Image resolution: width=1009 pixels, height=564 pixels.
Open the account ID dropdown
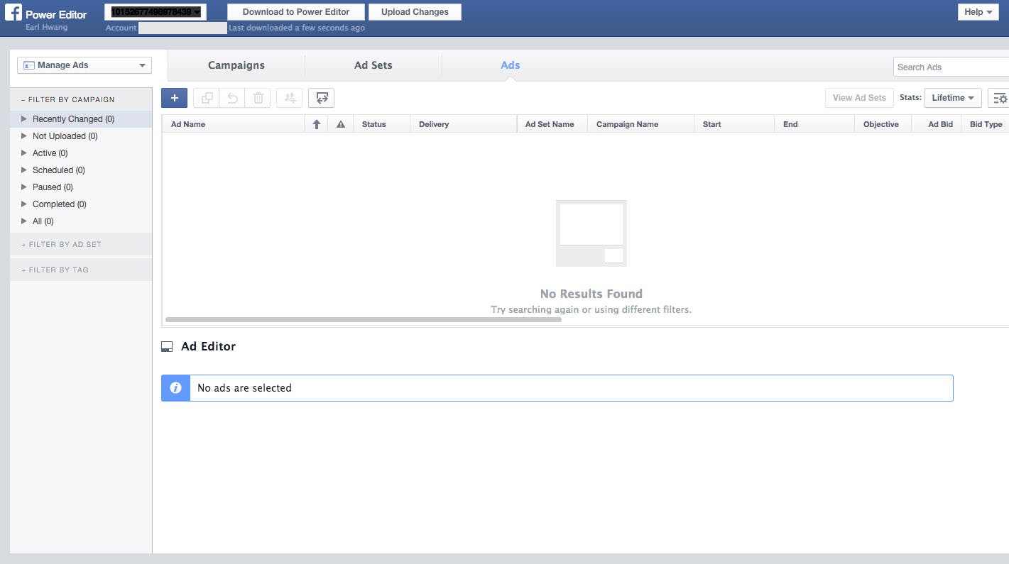click(156, 11)
